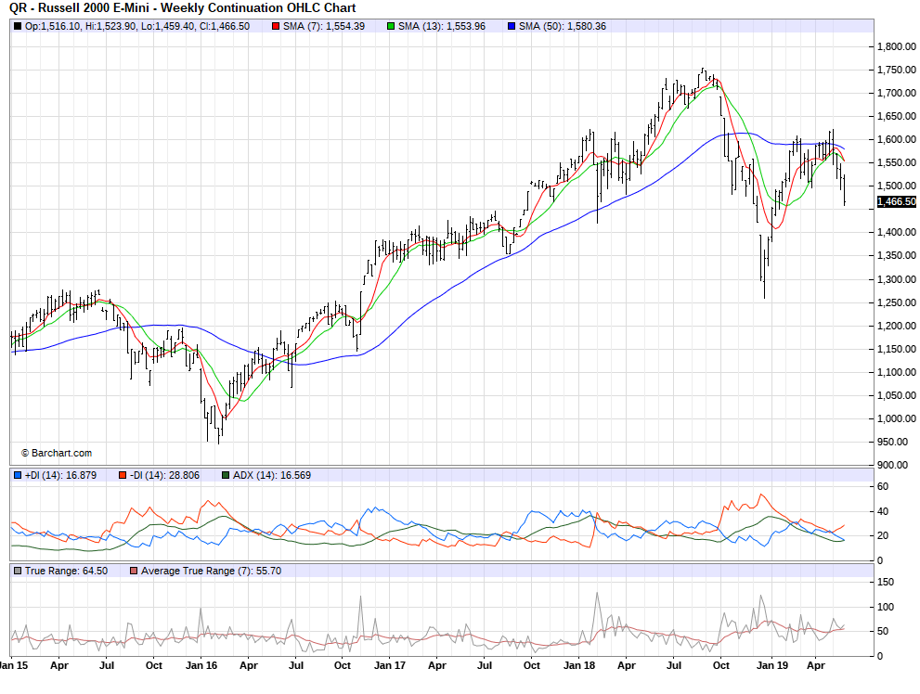
Task: Click the 1,800 price axis label
Action: coord(891,46)
